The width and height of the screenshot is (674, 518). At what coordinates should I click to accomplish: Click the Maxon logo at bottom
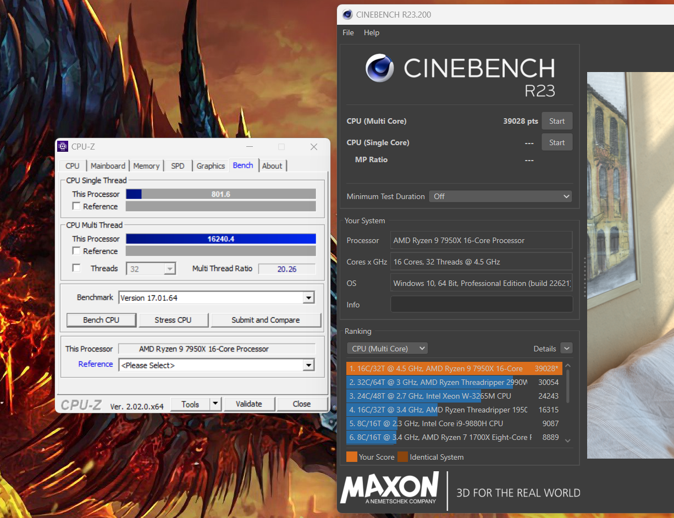389,488
